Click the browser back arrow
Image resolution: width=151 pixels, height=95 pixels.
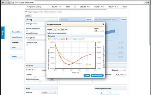(x=3, y=2)
